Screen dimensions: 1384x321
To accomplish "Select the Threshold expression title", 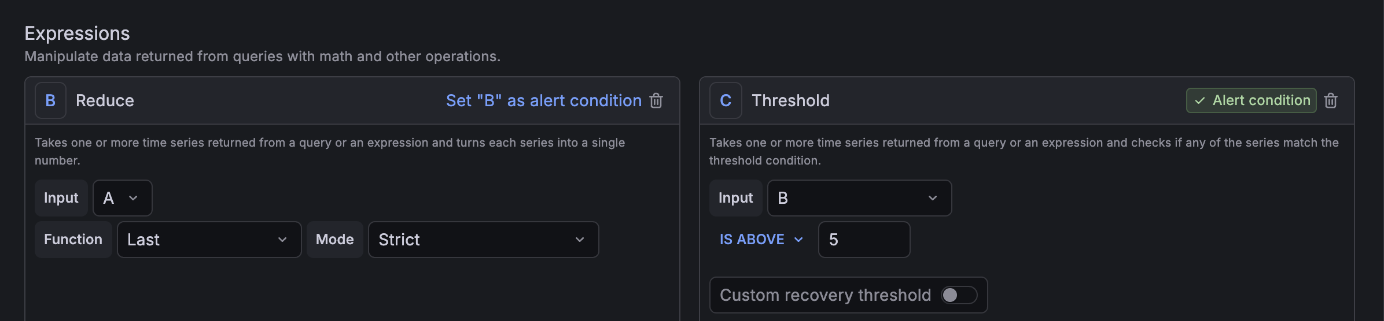I will 790,100.
